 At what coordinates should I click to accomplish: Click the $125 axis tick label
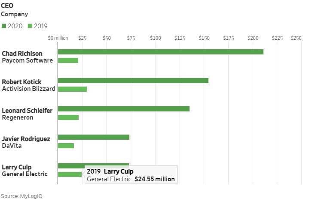(180, 38)
